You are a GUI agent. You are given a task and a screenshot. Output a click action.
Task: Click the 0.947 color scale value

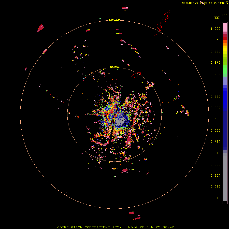[216, 40]
